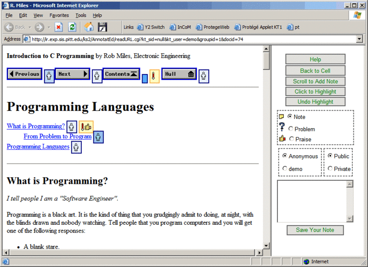Click the Help button in annotation panel
The height and width of the screenshot is (267, 368).
pos(315,59)
